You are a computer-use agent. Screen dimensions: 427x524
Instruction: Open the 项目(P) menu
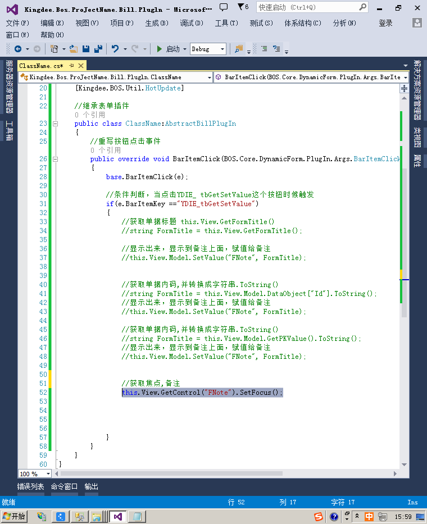122,23
